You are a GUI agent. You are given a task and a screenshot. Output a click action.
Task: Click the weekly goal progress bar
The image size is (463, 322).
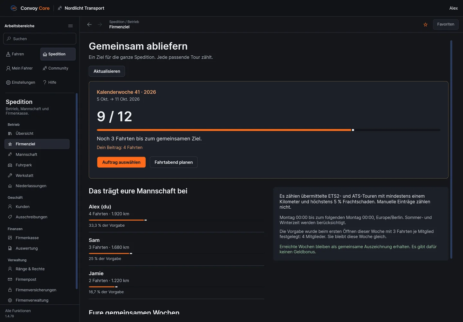click(x=268, y=130)
